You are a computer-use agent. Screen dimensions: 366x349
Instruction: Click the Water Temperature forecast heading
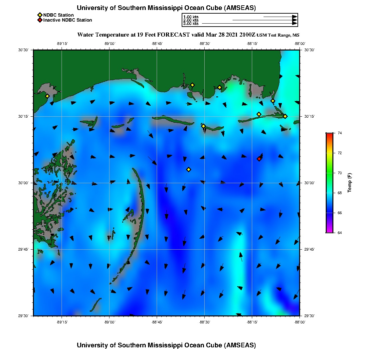coord(166,35)
